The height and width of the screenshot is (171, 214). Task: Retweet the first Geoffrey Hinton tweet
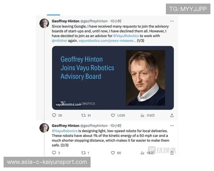pos(83,115)
